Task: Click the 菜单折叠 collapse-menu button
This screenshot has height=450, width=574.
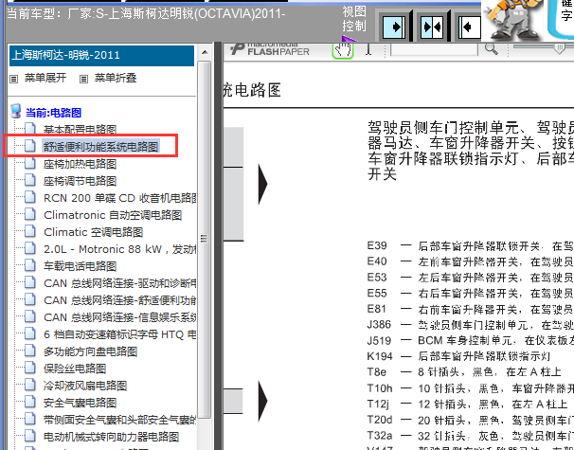Action: coord(116,78)
